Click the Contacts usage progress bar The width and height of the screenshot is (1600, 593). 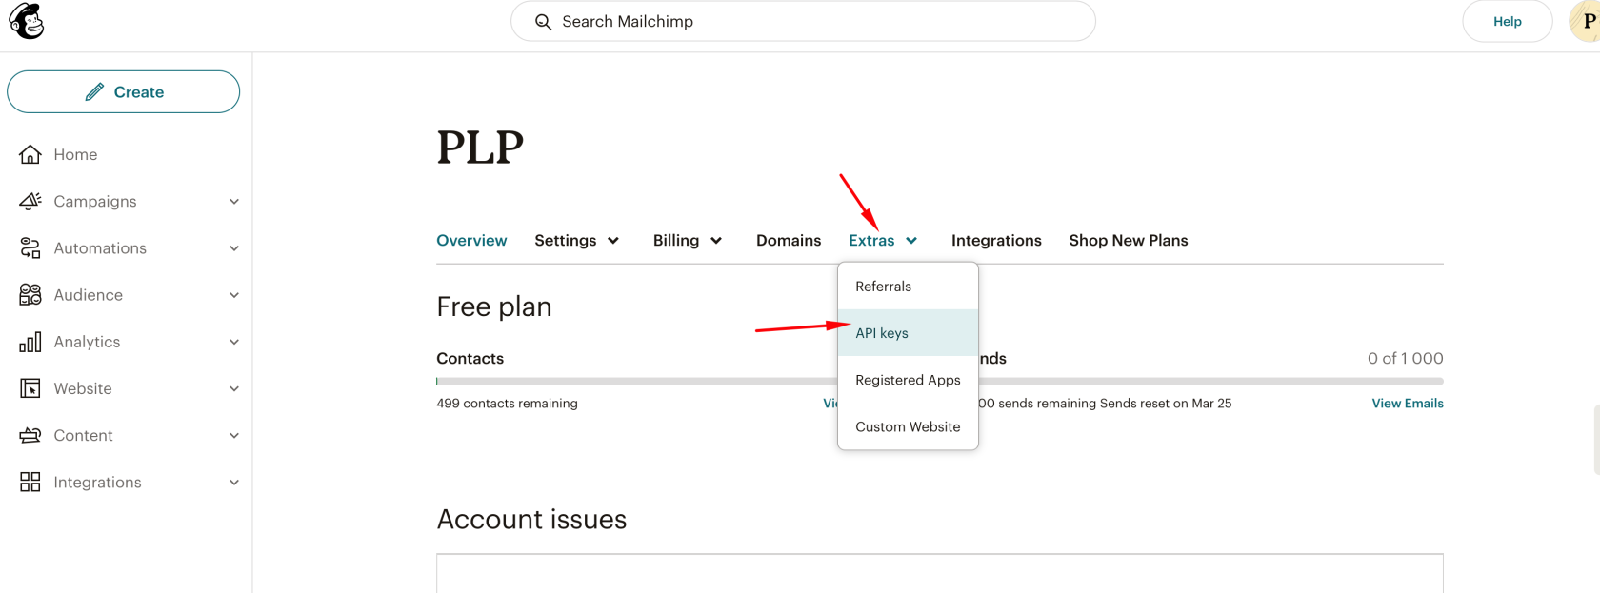coord(636,382)
